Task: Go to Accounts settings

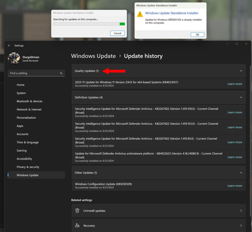Action: 36,134
